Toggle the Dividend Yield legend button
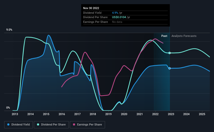 pyautogui.click(x=19, y=125)
